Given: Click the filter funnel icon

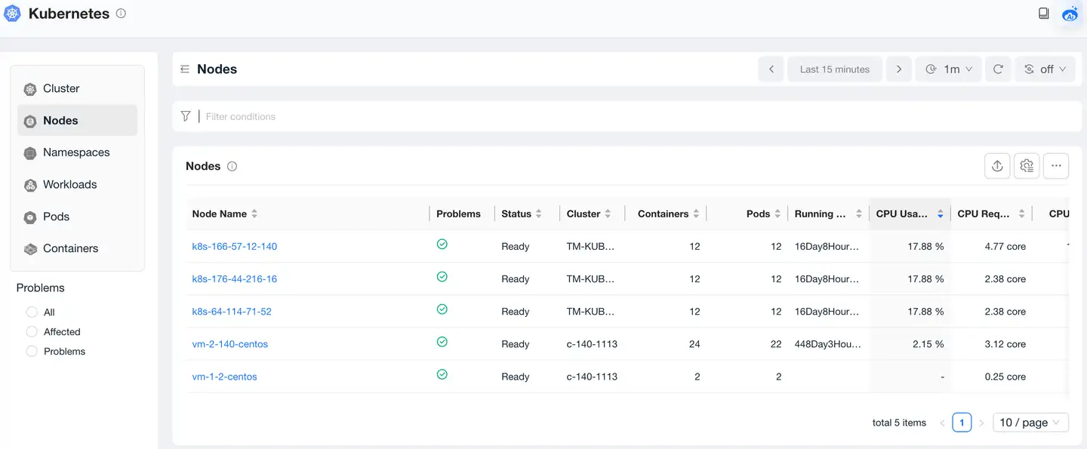Looking at the screenshot, I should coord(186,116).
